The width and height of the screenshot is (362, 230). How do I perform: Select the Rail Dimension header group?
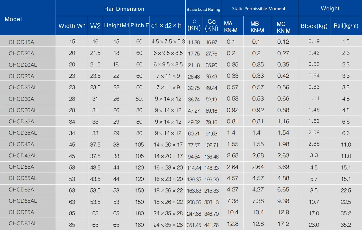(124, 9)
